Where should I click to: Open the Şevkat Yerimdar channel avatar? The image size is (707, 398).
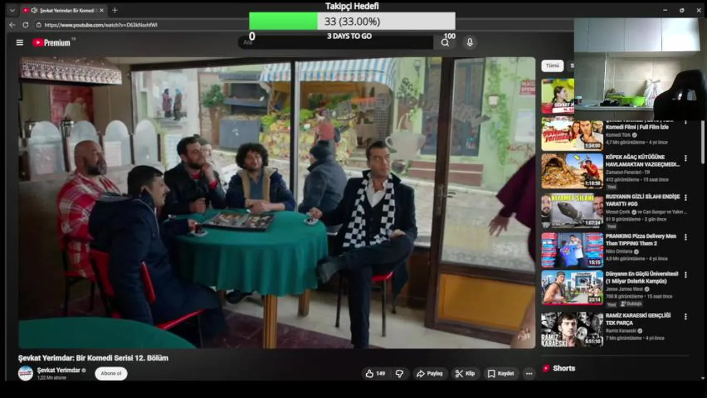[x=25, y=373]
